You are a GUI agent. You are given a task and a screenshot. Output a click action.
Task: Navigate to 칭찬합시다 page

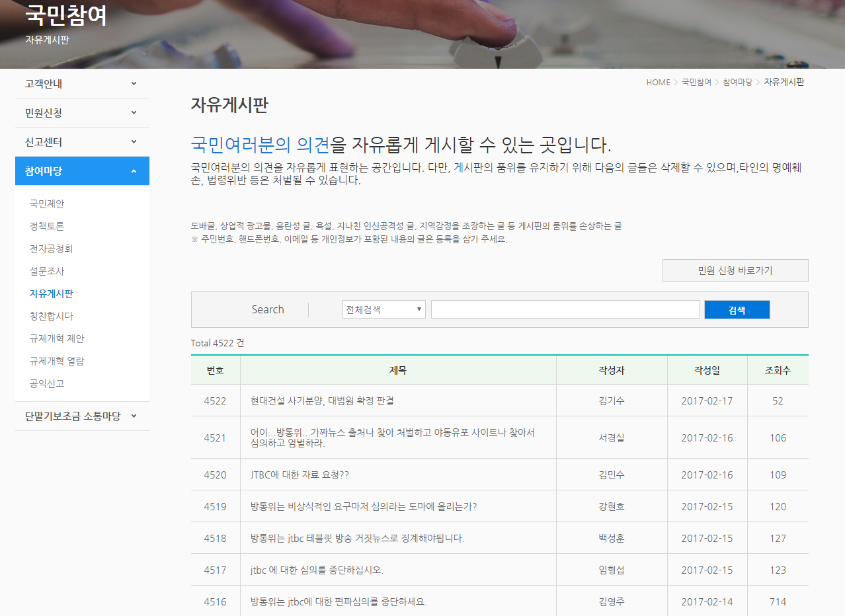click(51, 316)
